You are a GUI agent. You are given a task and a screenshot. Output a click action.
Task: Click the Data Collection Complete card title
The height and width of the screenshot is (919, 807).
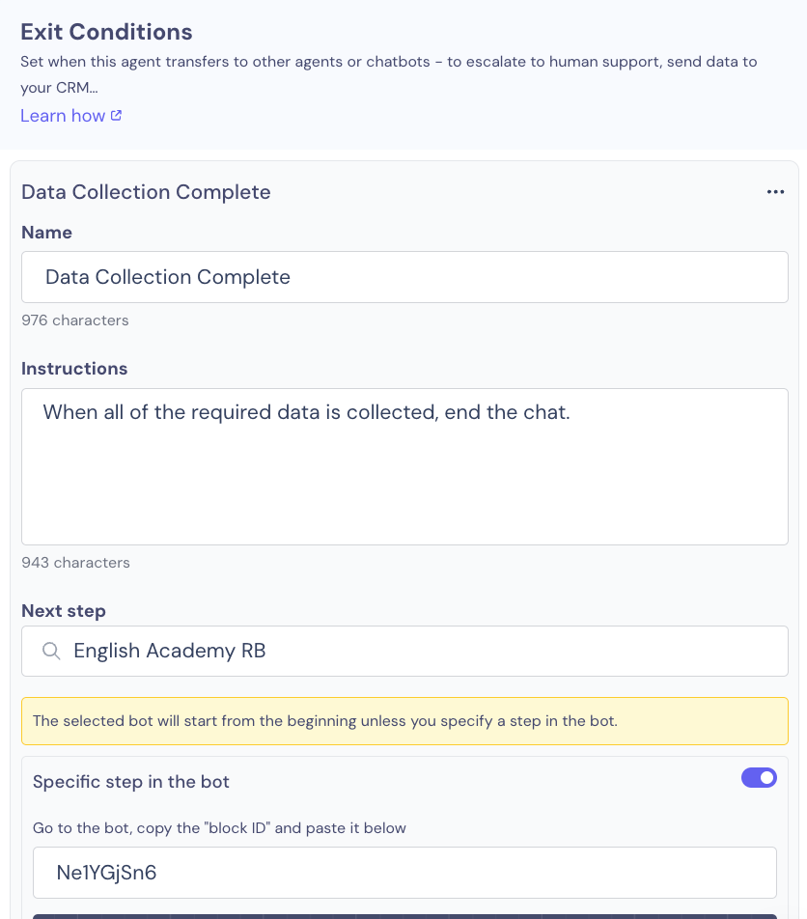146,192
